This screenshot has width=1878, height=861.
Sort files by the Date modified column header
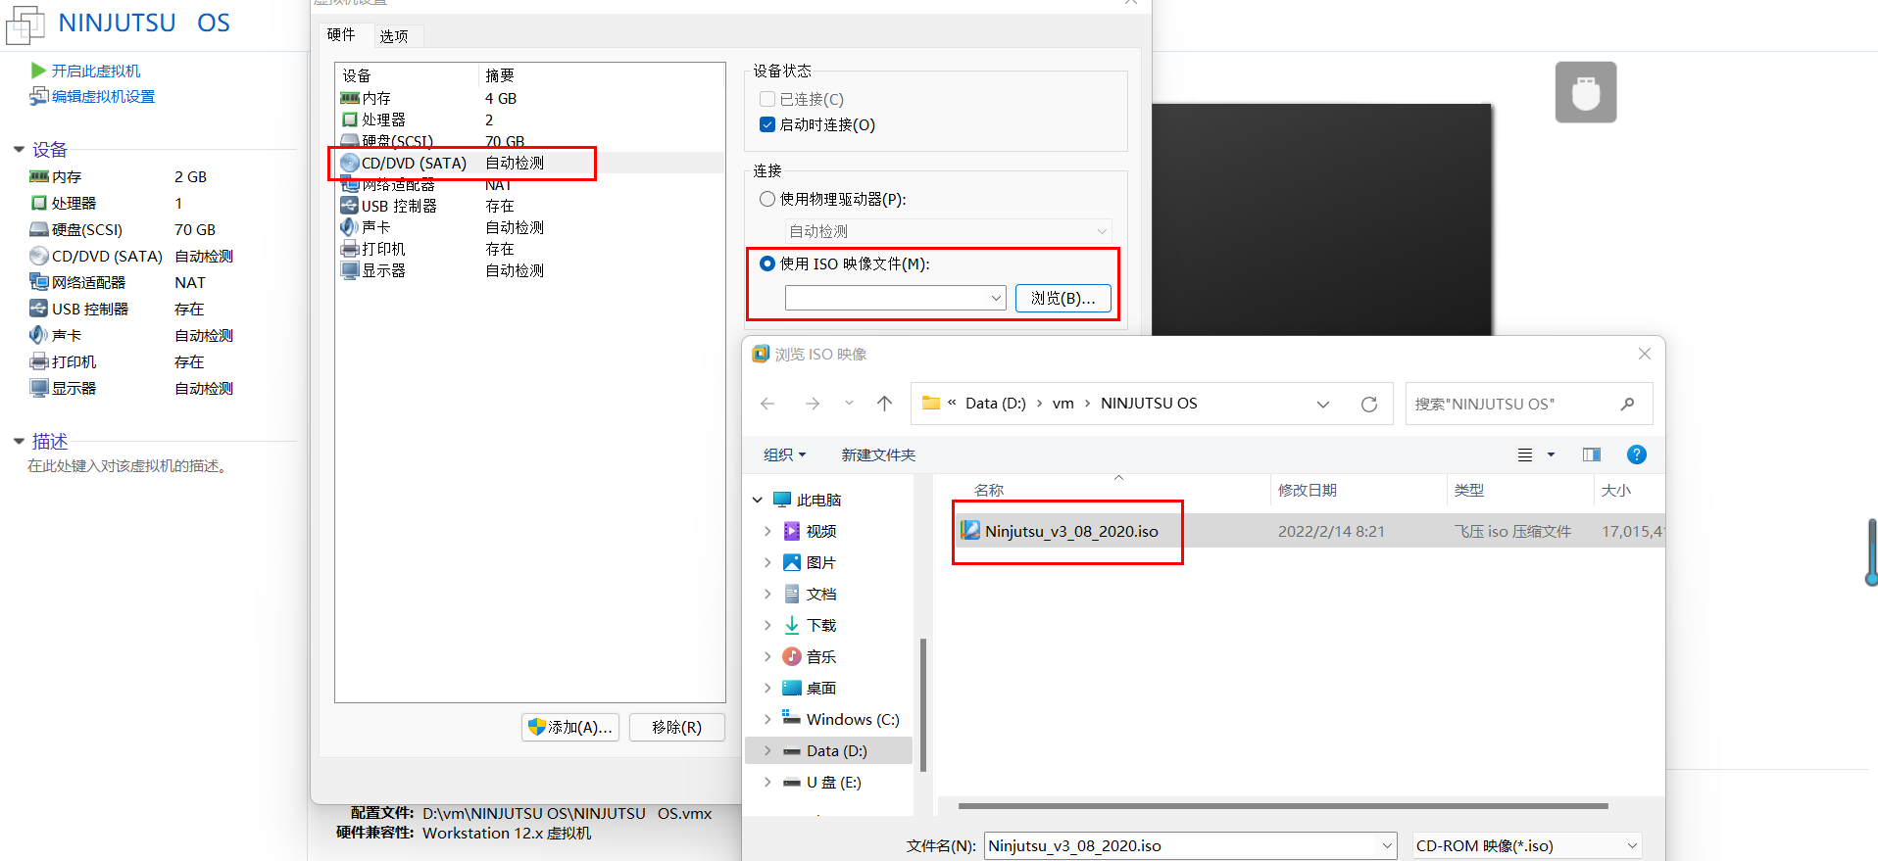point(1308,490)
